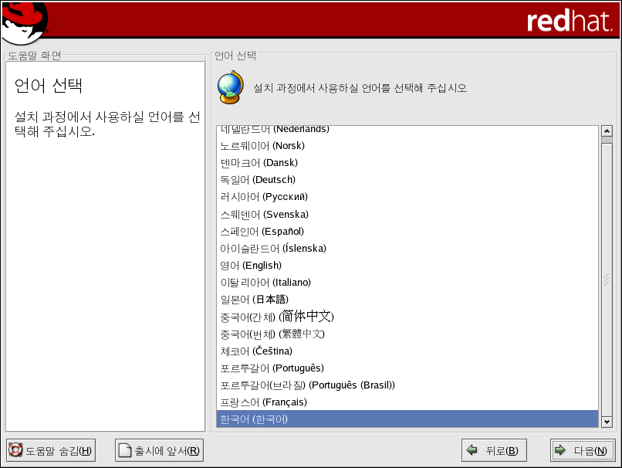Click the redhat wordmark in header
This screenshot has width=622, height=468.
tap(569, 22)
